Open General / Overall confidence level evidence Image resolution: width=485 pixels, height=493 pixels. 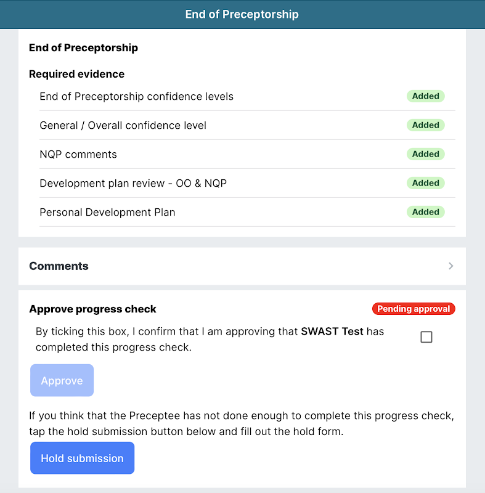(123, 126)
